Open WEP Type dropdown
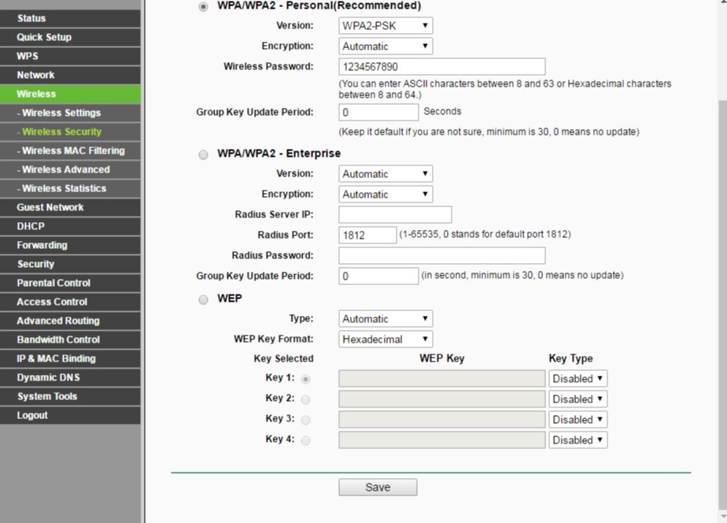 tap(386, 319)
